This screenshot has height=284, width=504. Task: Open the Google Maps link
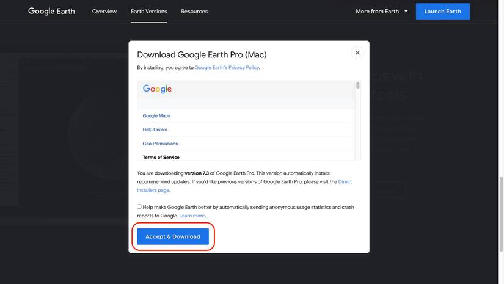tap(156, 115)
